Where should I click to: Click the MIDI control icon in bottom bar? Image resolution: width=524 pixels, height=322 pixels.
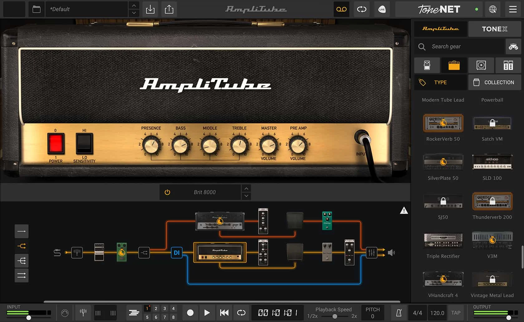point(65,312)
